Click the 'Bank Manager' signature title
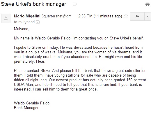 (x=26, y=108)
